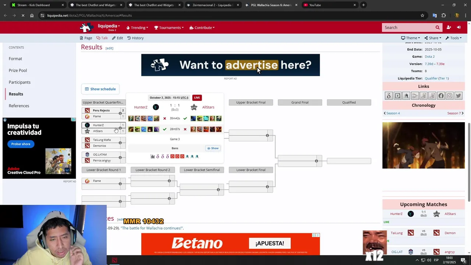Open the Dota 2 game link
This screenshot has width=471, height=265.
point(429,57)
